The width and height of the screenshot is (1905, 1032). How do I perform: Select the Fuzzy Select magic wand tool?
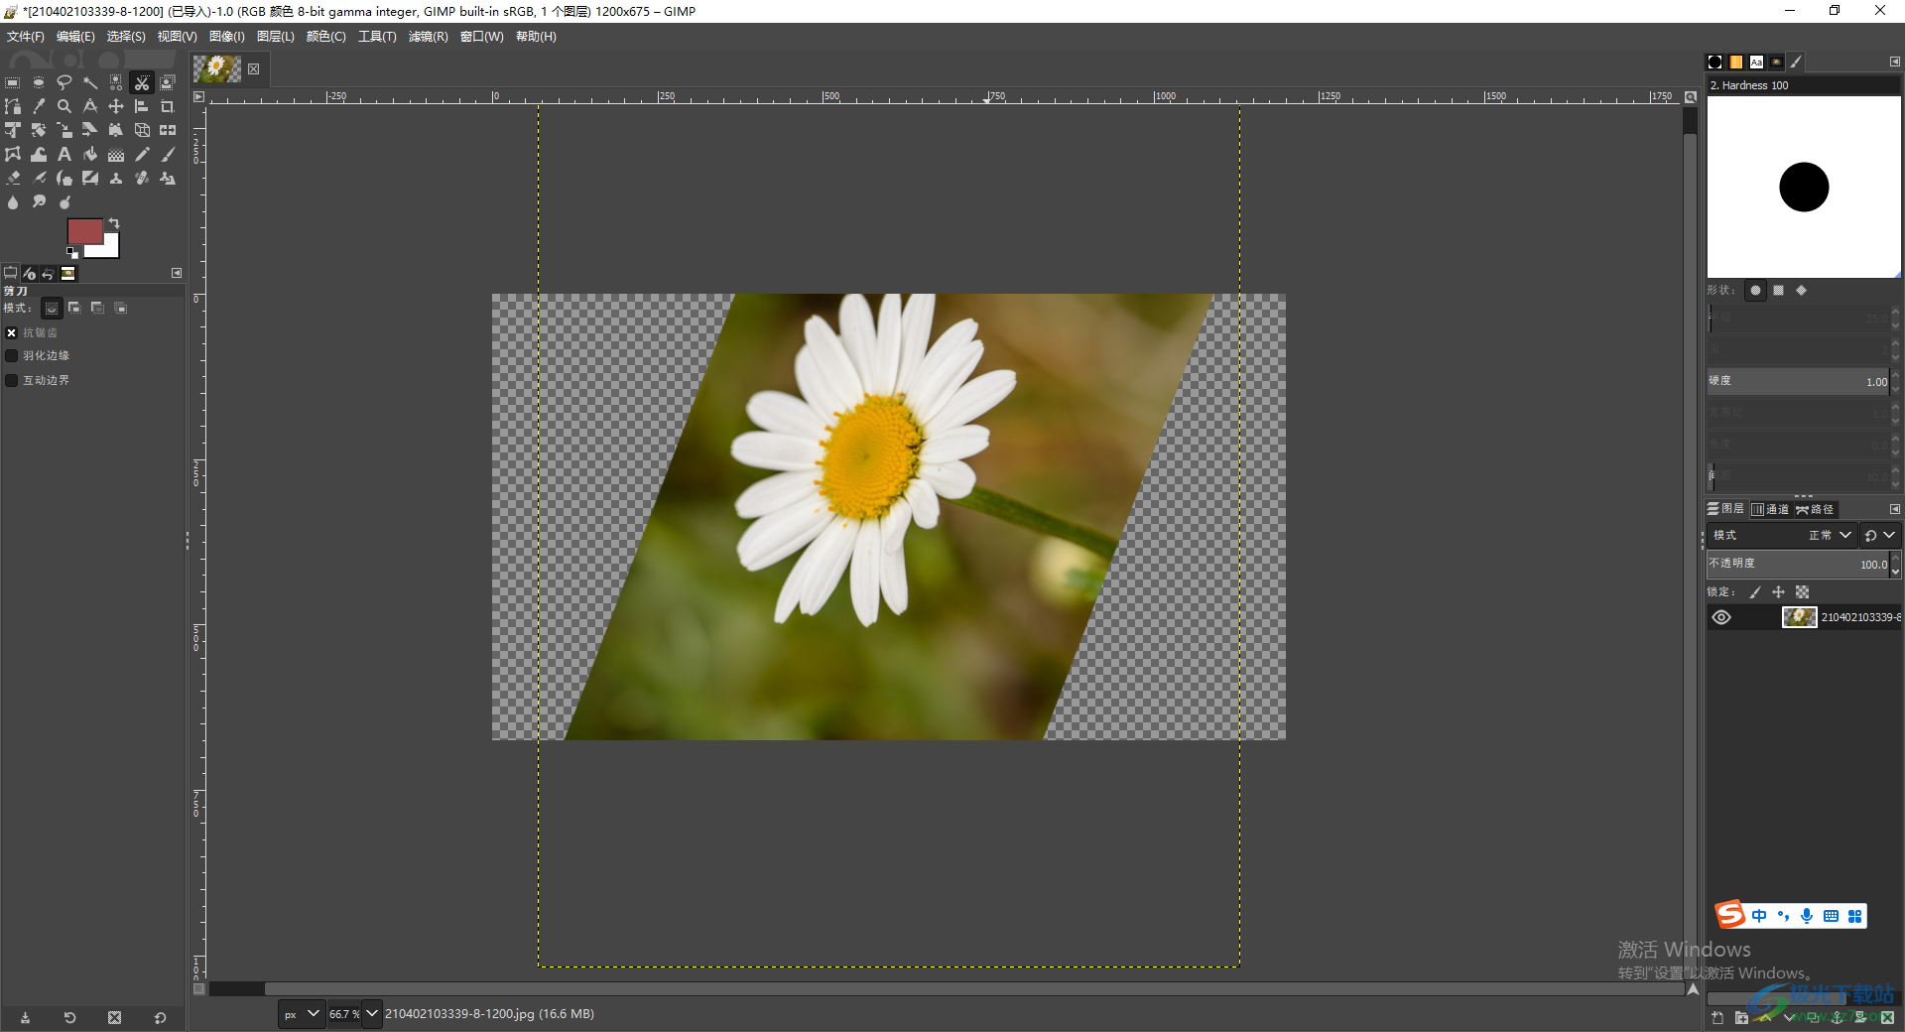point(90,82)
